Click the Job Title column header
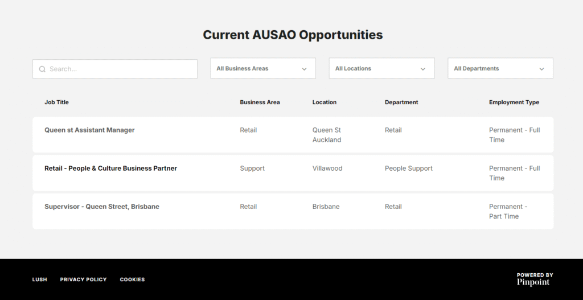Viewport: 583px width, 300px height. [56, 102]
